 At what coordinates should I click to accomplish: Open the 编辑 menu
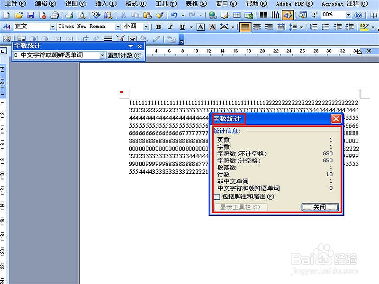pyautogui.click(x=45, y=4)
